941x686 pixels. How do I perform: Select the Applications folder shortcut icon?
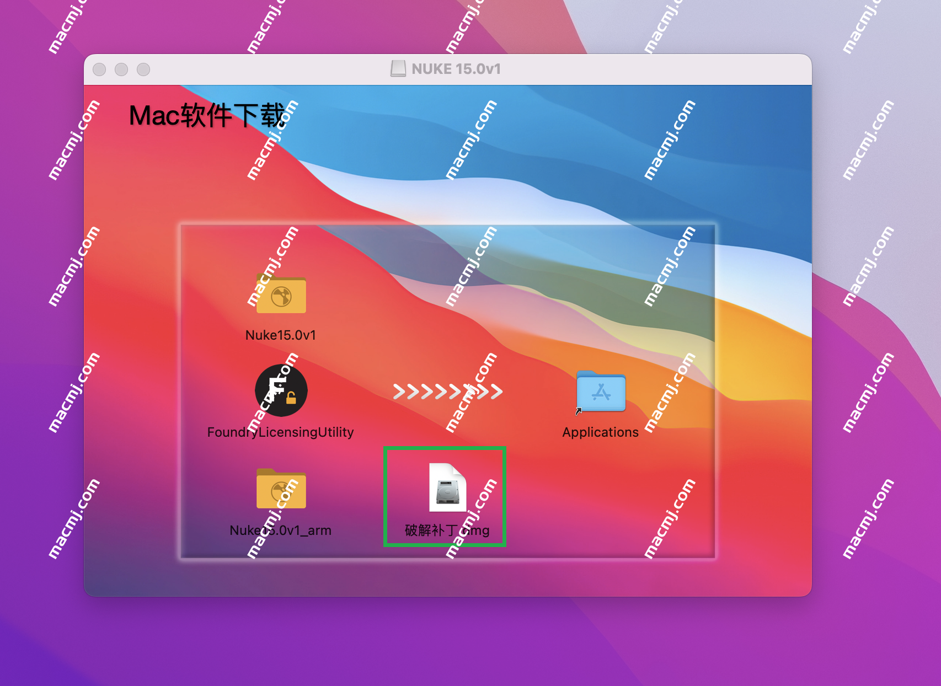[601, 392]
